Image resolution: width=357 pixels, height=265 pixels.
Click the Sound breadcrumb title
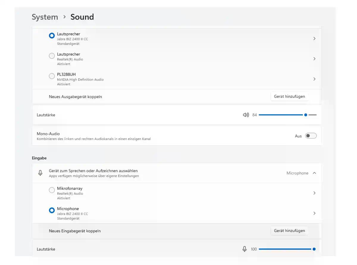[82, 17]
